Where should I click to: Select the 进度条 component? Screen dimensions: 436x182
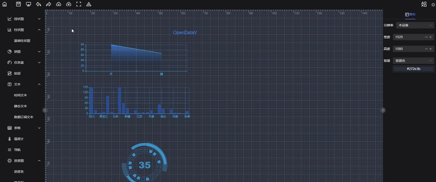[19, 172]
